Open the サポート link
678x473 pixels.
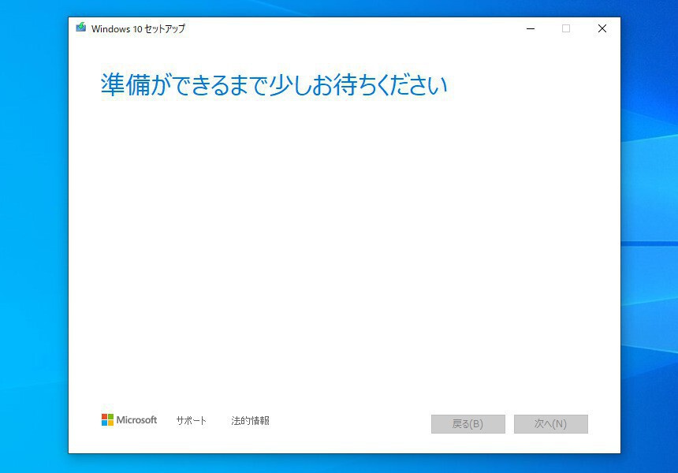click(x=191, y=420)
